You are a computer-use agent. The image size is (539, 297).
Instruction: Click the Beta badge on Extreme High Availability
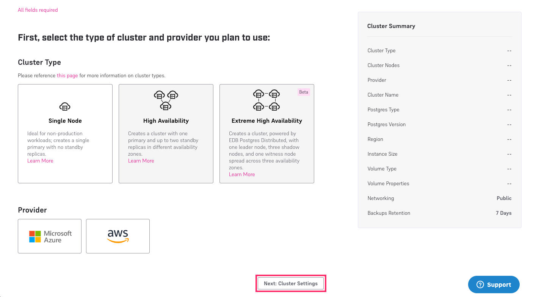[x=303, y=92]
